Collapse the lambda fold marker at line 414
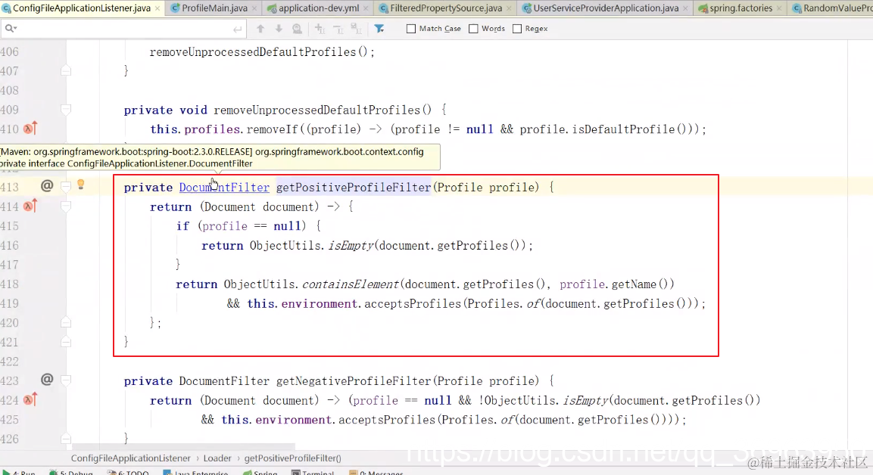 coord(66,206)
